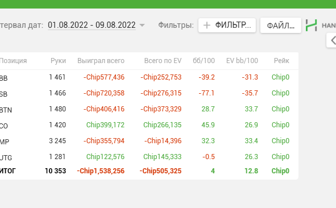The image size is (336, 208).
Task: Click the Hand2Note logo icon
Action: click(x=311, y=25)
